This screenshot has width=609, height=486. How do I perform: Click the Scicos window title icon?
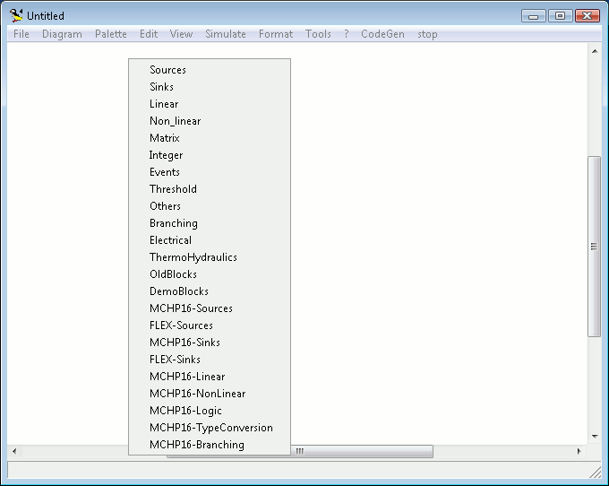tap(16, 15)
